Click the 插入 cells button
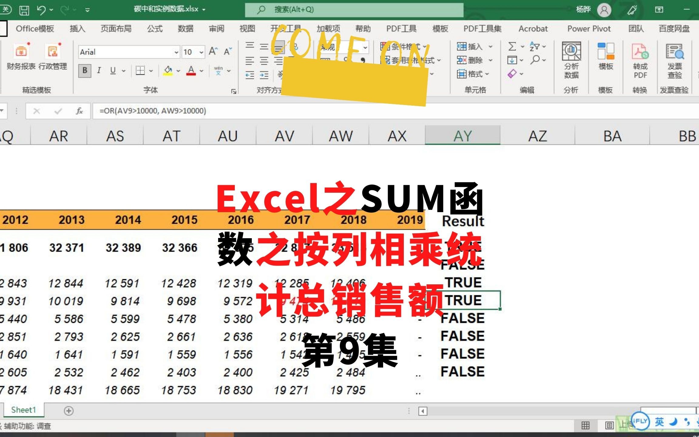The width and height of the screenshot is (699, 437). 470,46
